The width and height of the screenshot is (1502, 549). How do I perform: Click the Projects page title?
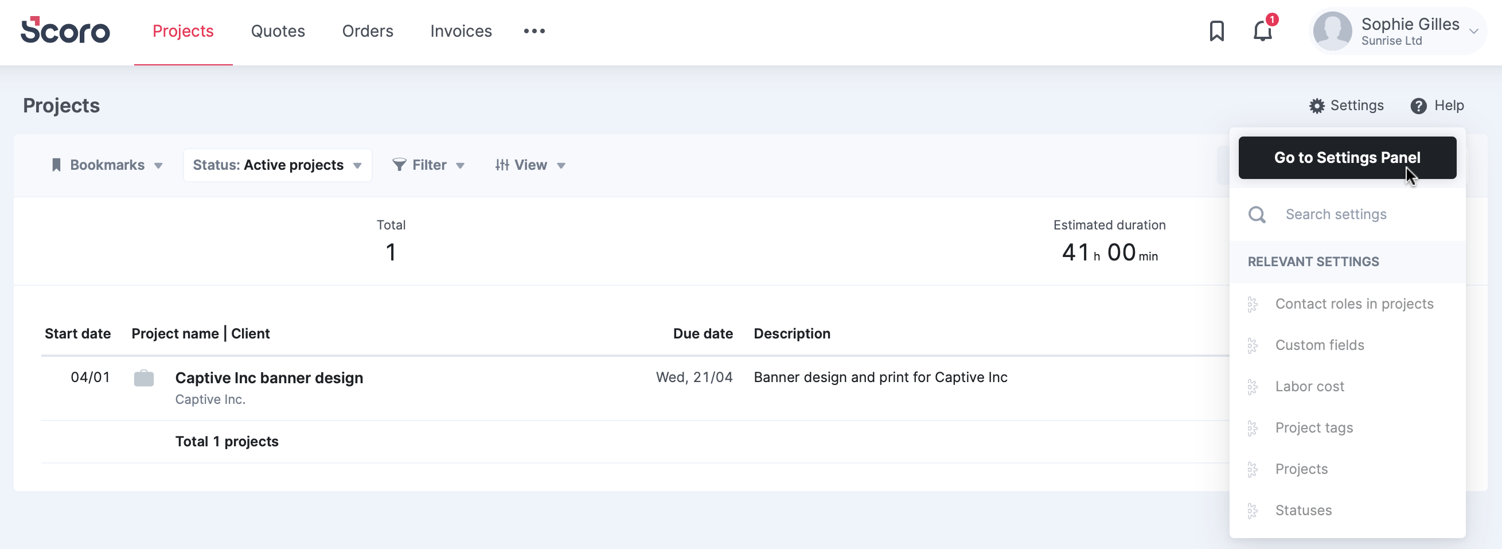pyautogui.click(x=61, y=106)
